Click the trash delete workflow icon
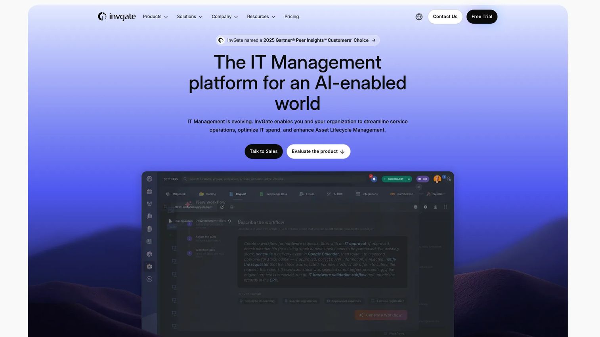This screenshot has width=600, height=337. 415,207
